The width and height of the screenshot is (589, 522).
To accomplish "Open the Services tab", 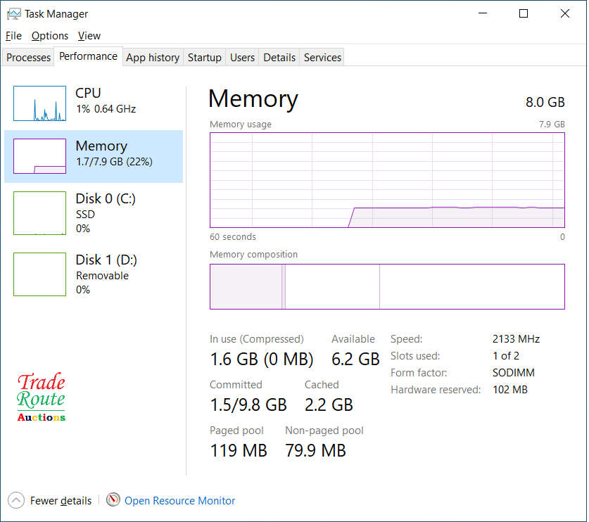I will (x=322, y=58).
